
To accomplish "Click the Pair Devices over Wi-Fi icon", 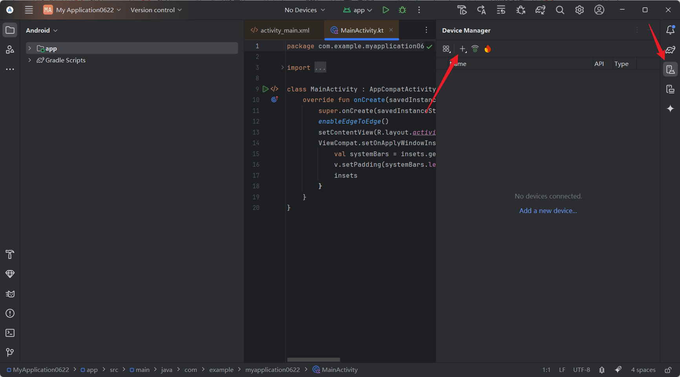I will coord(475,49).
